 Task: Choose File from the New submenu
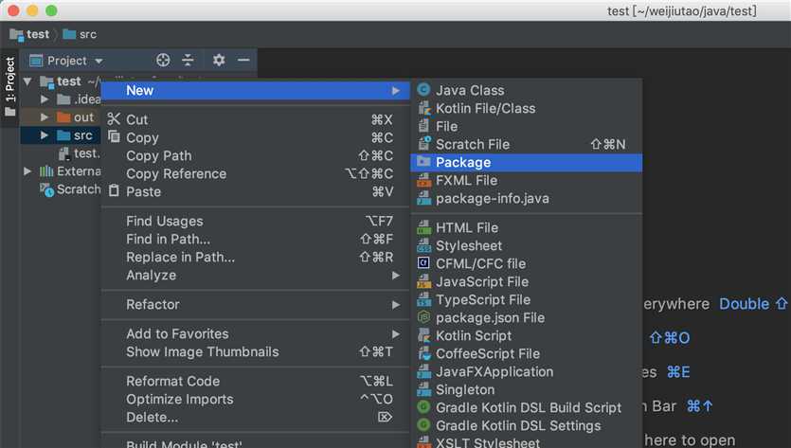(x=527, y=126)
